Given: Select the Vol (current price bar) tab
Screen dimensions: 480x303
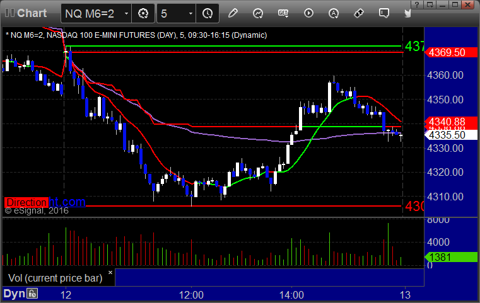Looking at the screenshot, I should pyautogui.click(x=56, y=278).
